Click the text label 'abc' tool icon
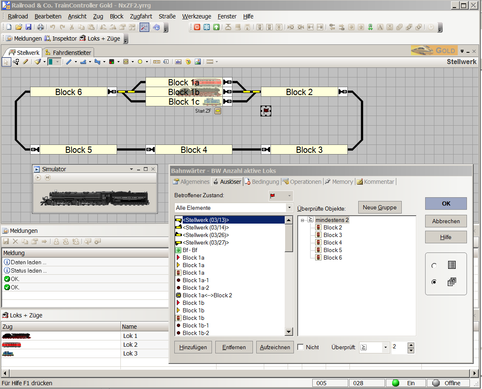 pos(178,62)
